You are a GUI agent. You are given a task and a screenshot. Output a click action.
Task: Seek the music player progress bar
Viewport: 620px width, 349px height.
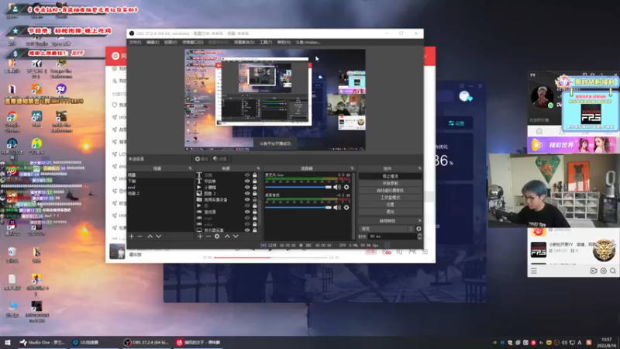[x=270, y=257]
